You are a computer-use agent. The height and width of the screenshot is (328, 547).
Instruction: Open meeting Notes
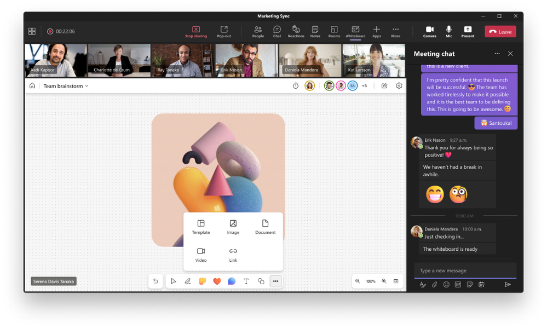(x=315, y=32)
